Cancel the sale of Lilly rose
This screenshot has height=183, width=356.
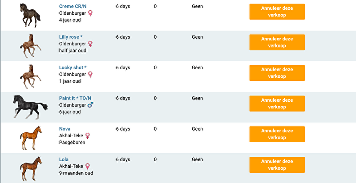(277, 42)
